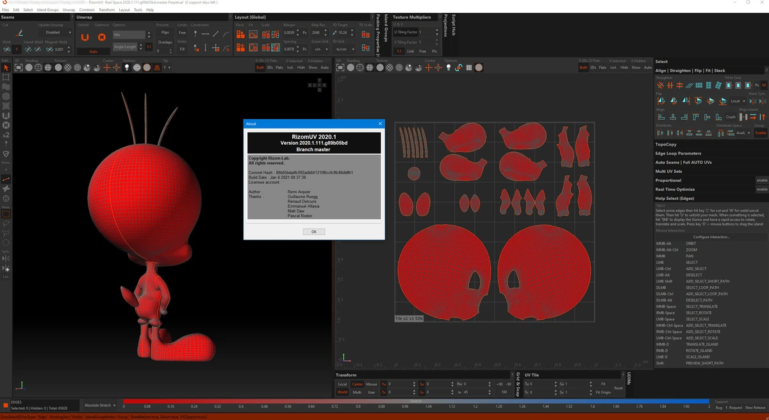The image size is (769, 420).
Task: Toggle the Auto unwrap button
Action: point(93,51)
